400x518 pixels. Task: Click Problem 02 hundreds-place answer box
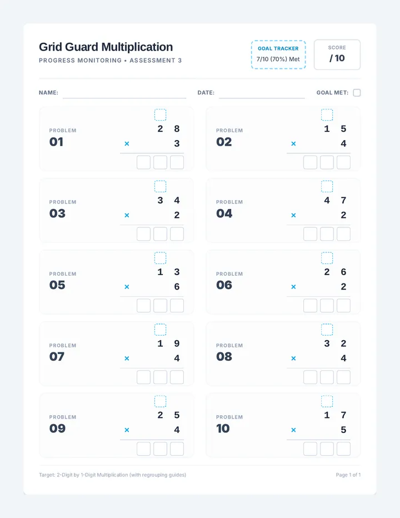coord(310,162)
